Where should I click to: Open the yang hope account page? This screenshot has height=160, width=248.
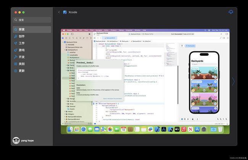click(x=23, y=141)
